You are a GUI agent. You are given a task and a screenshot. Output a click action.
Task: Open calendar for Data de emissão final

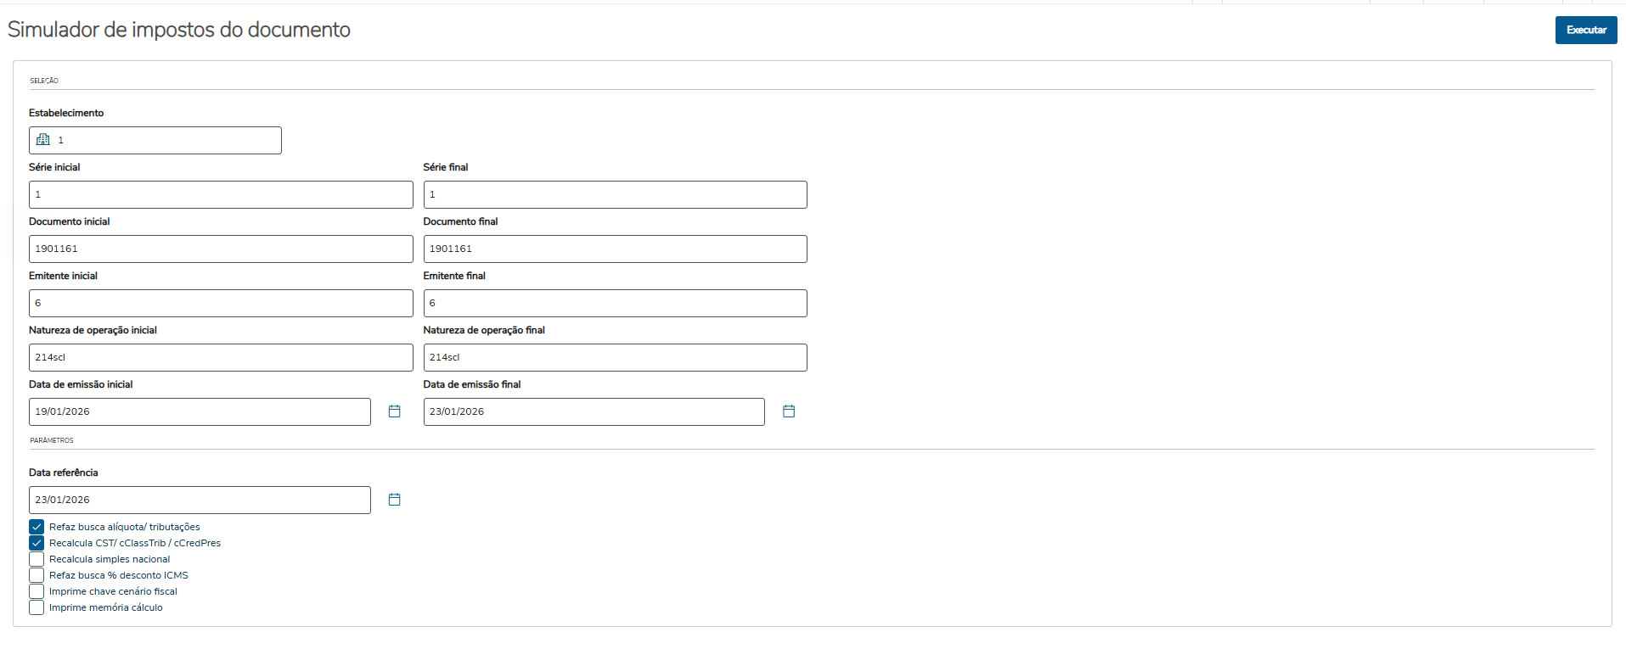pyautogui.click(x=788, y=411)
